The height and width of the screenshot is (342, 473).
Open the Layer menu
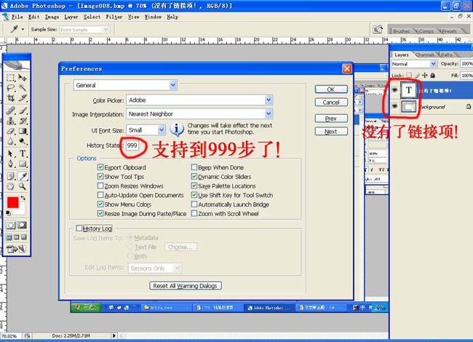click(71, 17)
